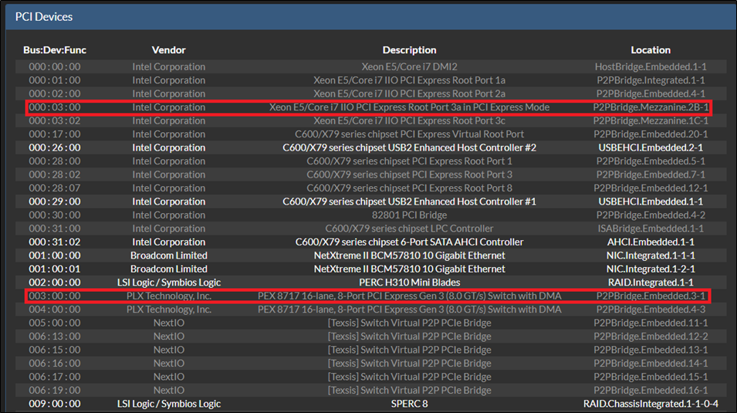Click SPERC 8 description cell

coord(409,404)
